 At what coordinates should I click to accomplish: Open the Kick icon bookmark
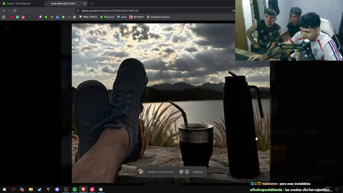coord(46,17)
